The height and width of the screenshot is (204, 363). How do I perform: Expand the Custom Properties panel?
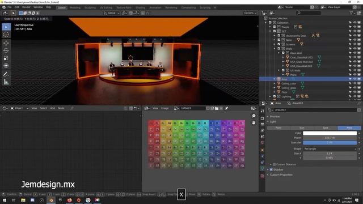(281, 175)
